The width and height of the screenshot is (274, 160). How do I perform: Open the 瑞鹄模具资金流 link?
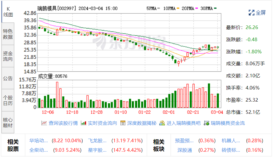[228, 123]
